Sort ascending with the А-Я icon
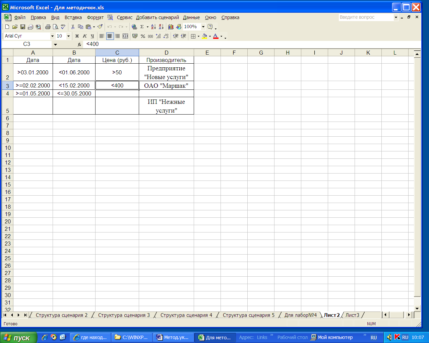The height and width of the screenshot is (343, 429). tap(154, 27)
